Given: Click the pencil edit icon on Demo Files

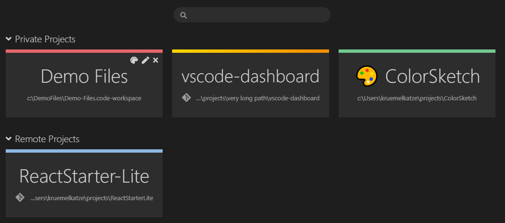Looking at the screenshot, I should (x=146, y=60).
